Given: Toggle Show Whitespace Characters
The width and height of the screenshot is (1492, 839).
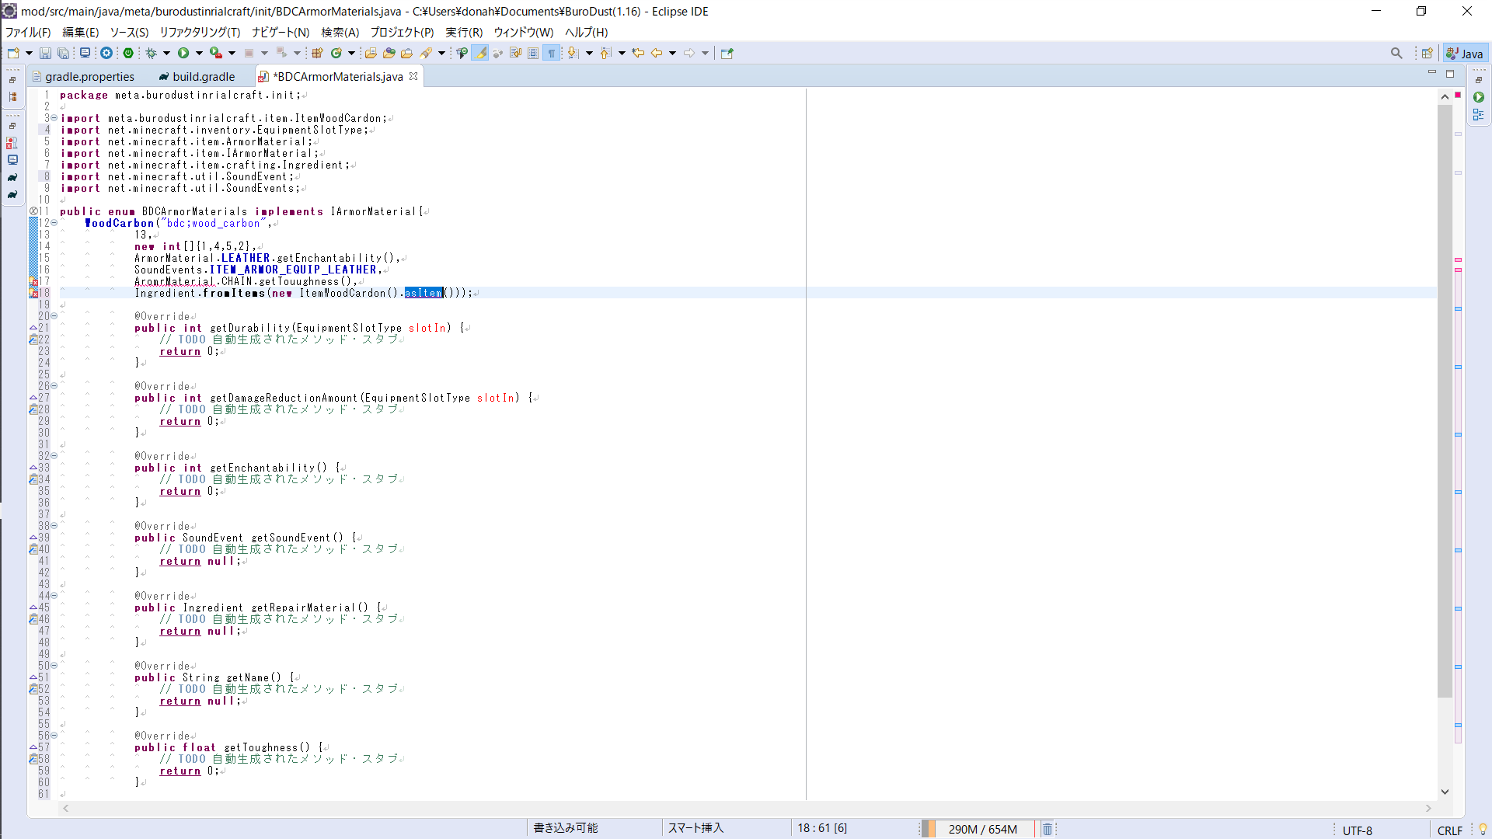Looking at the screenshot, I should tap(552, 54).
